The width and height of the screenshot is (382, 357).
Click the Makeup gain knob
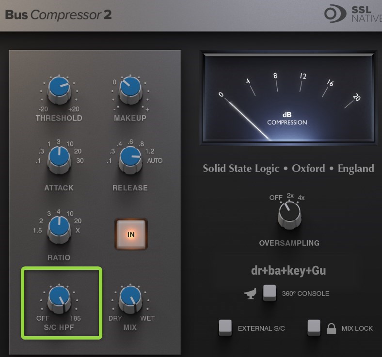[130, 89]
